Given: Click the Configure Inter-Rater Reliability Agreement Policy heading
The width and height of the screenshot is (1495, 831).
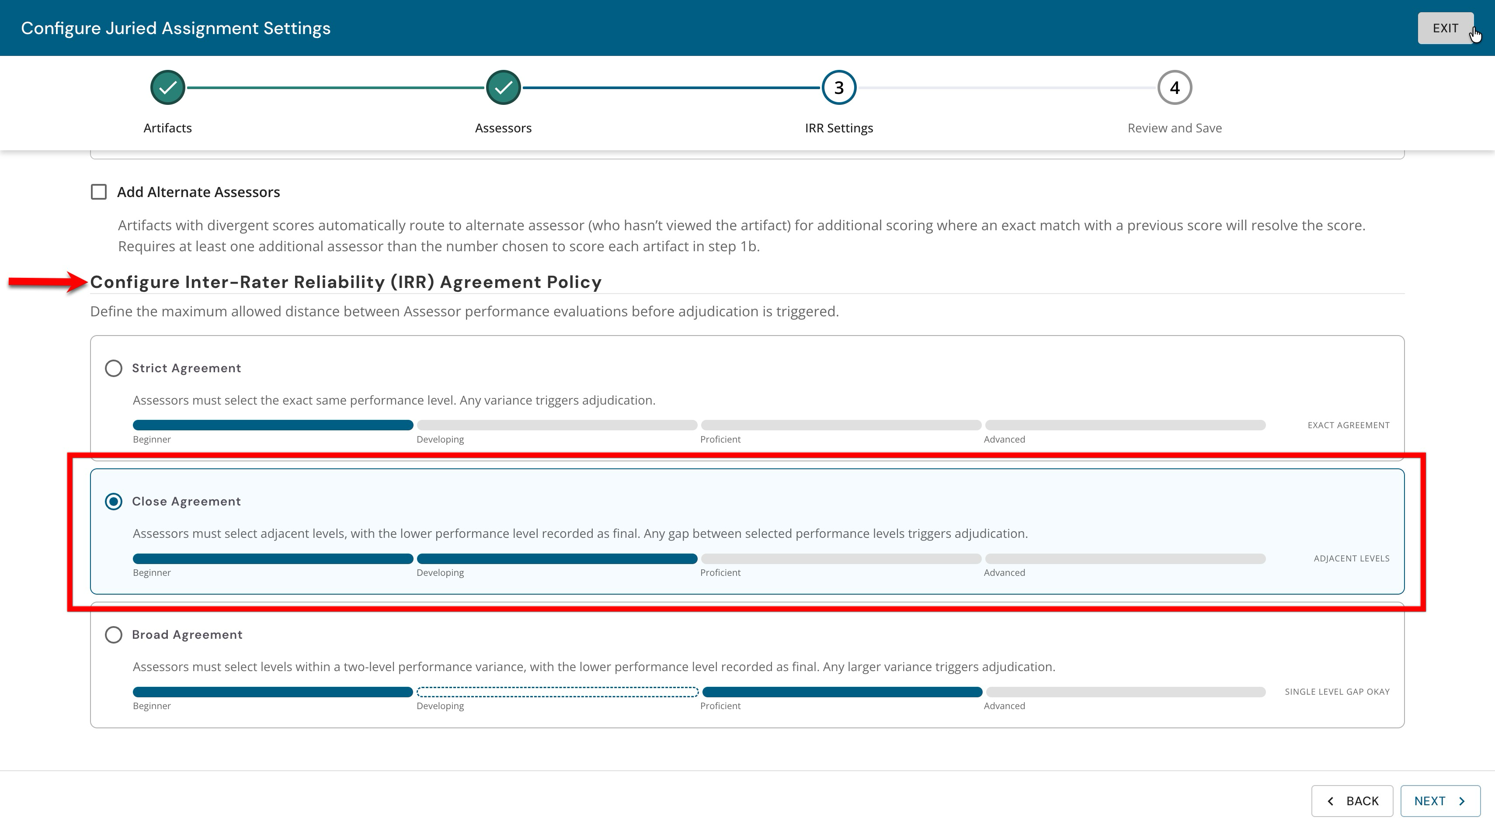Looking at the screenshot, I should tap(346, 282).
